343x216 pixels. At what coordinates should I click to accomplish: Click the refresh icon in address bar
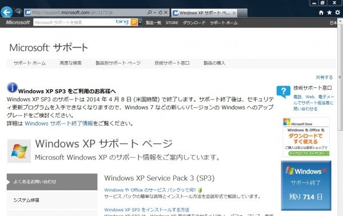click(160, 13)
